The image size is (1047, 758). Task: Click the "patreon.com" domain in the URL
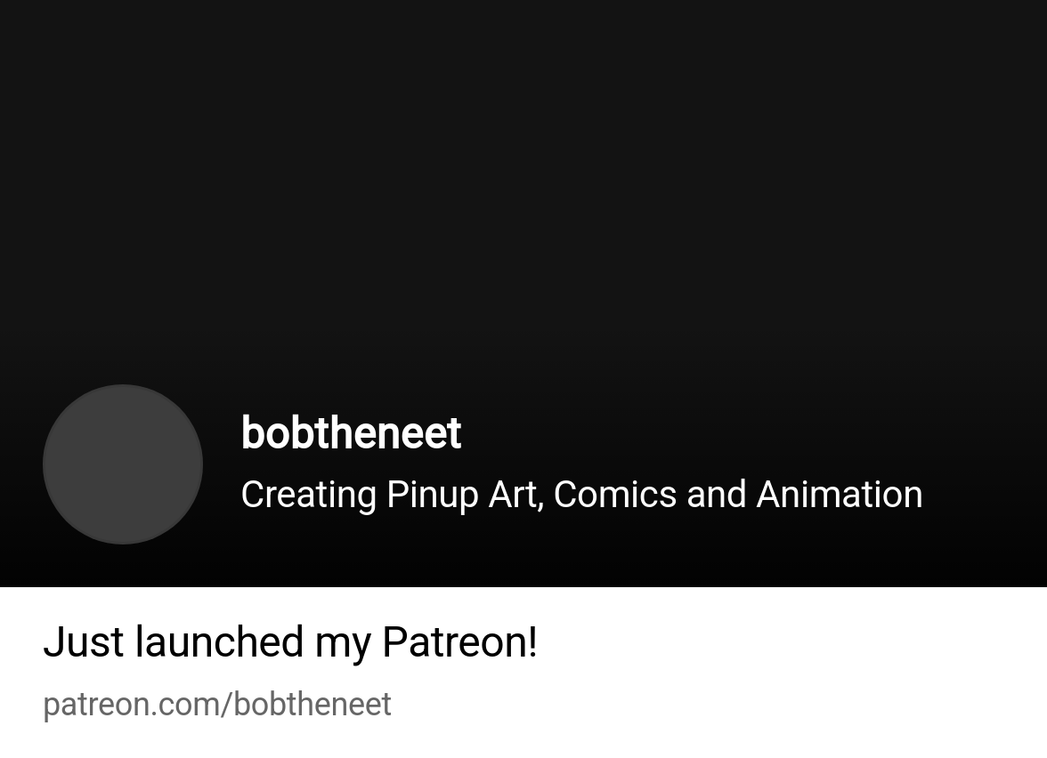pos(133,705)
